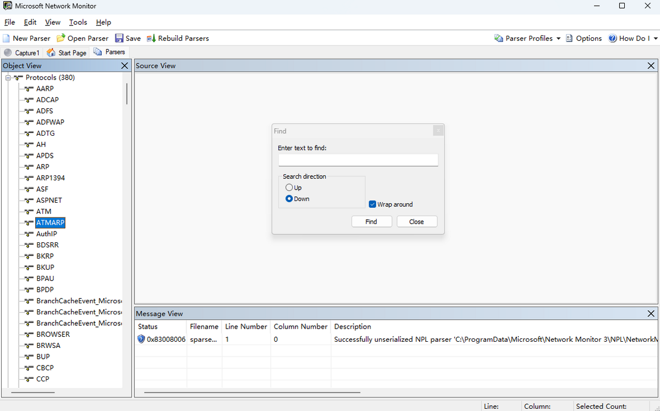Collapse the Protocols tree node
The height and width of the screenshot is (411, 660).
(8, 78)
